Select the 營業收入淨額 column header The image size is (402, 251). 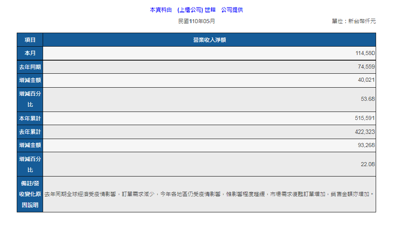pos(209,40)
